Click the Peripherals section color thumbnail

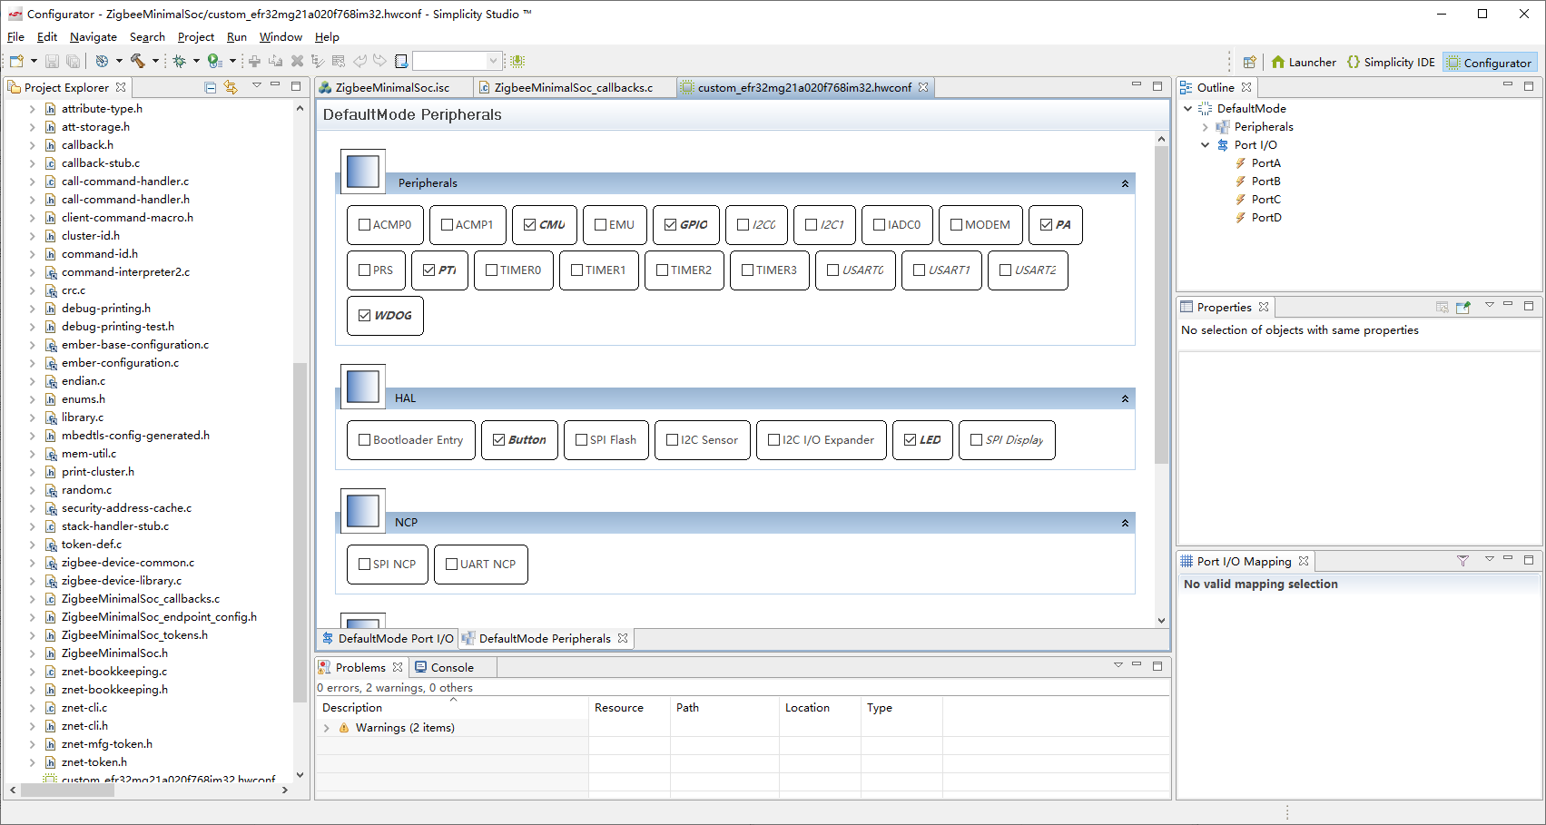pyautogui.click(x=363, y=172)
